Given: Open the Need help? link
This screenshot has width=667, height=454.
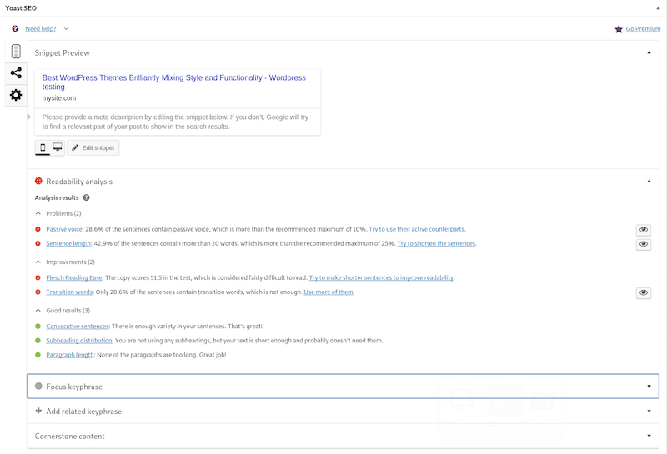Looking at the screenshot, I should tap(40, 29).
